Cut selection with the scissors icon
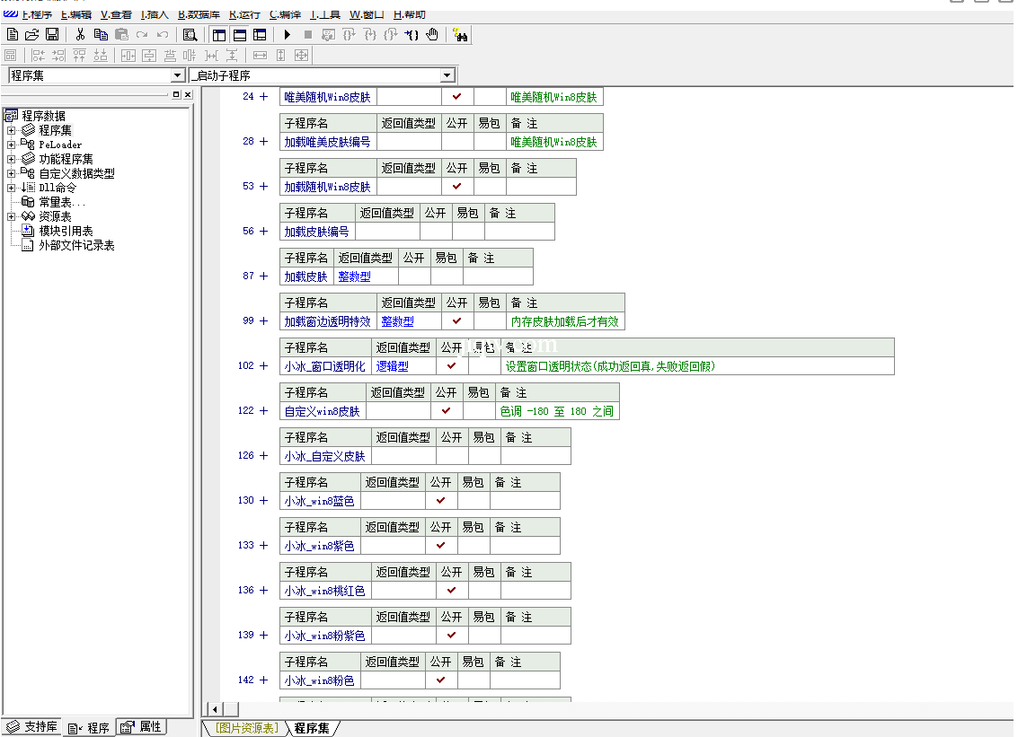 (x=80, y=35)
